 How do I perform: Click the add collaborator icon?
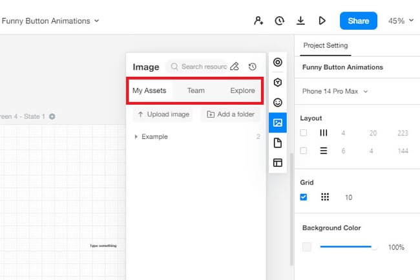coord(258,21)
